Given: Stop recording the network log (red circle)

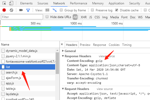Looking at the screenshot, I should point(4,10).
